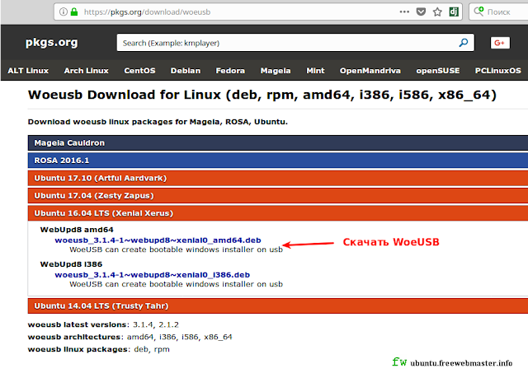The image size is (528, 373).
Task: Open the Debian menu item
Action: click(x=186, y=71)
